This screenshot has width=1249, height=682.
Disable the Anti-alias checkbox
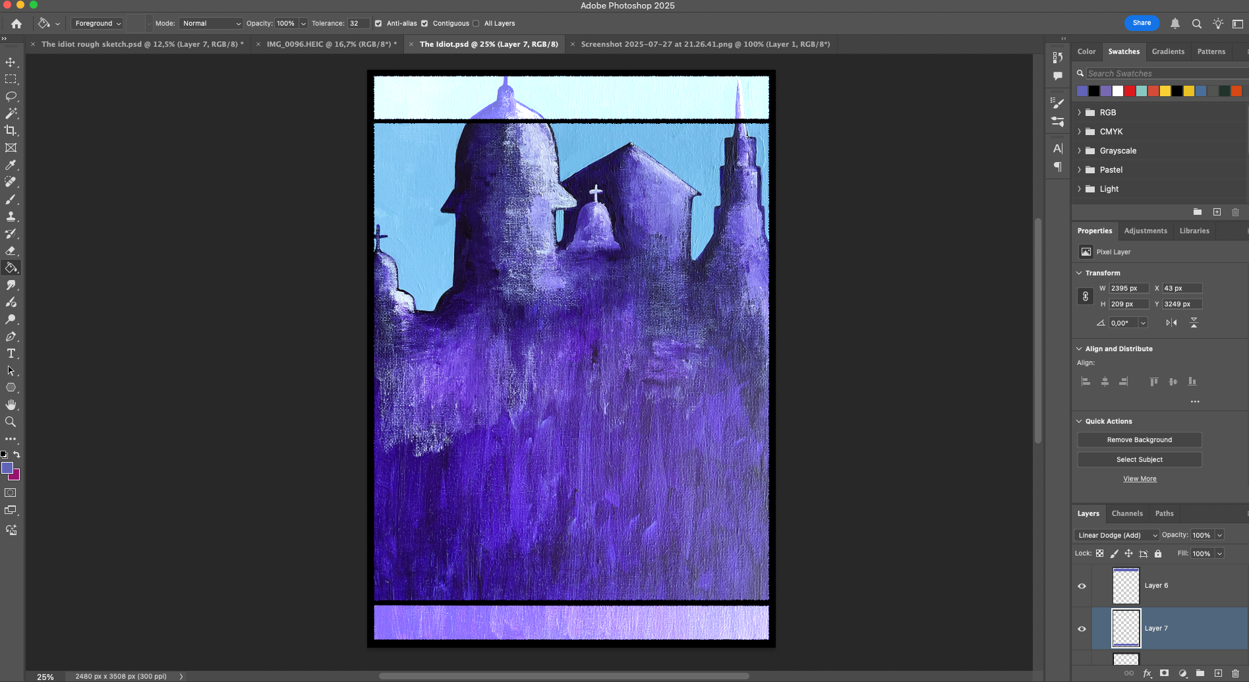tap(378, 23)
